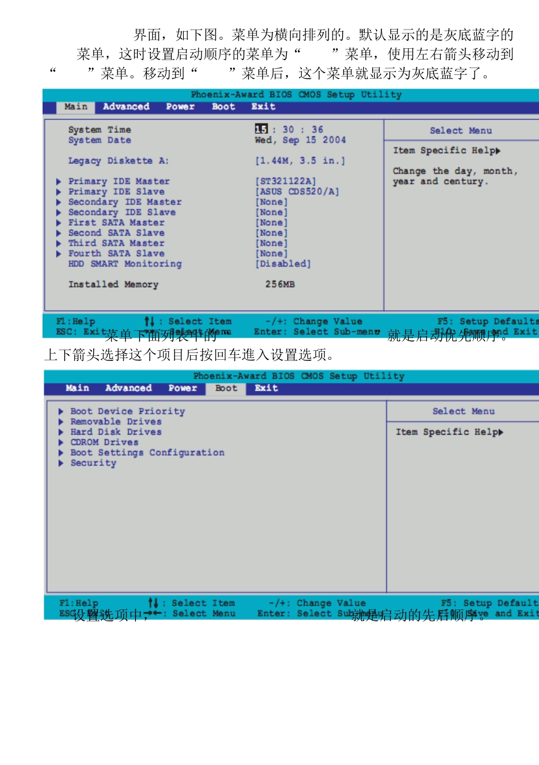Screen dimensions: 539x765
Task: Expand arrow beside Primary IDE Master
Action: click(x=58, y=182)
